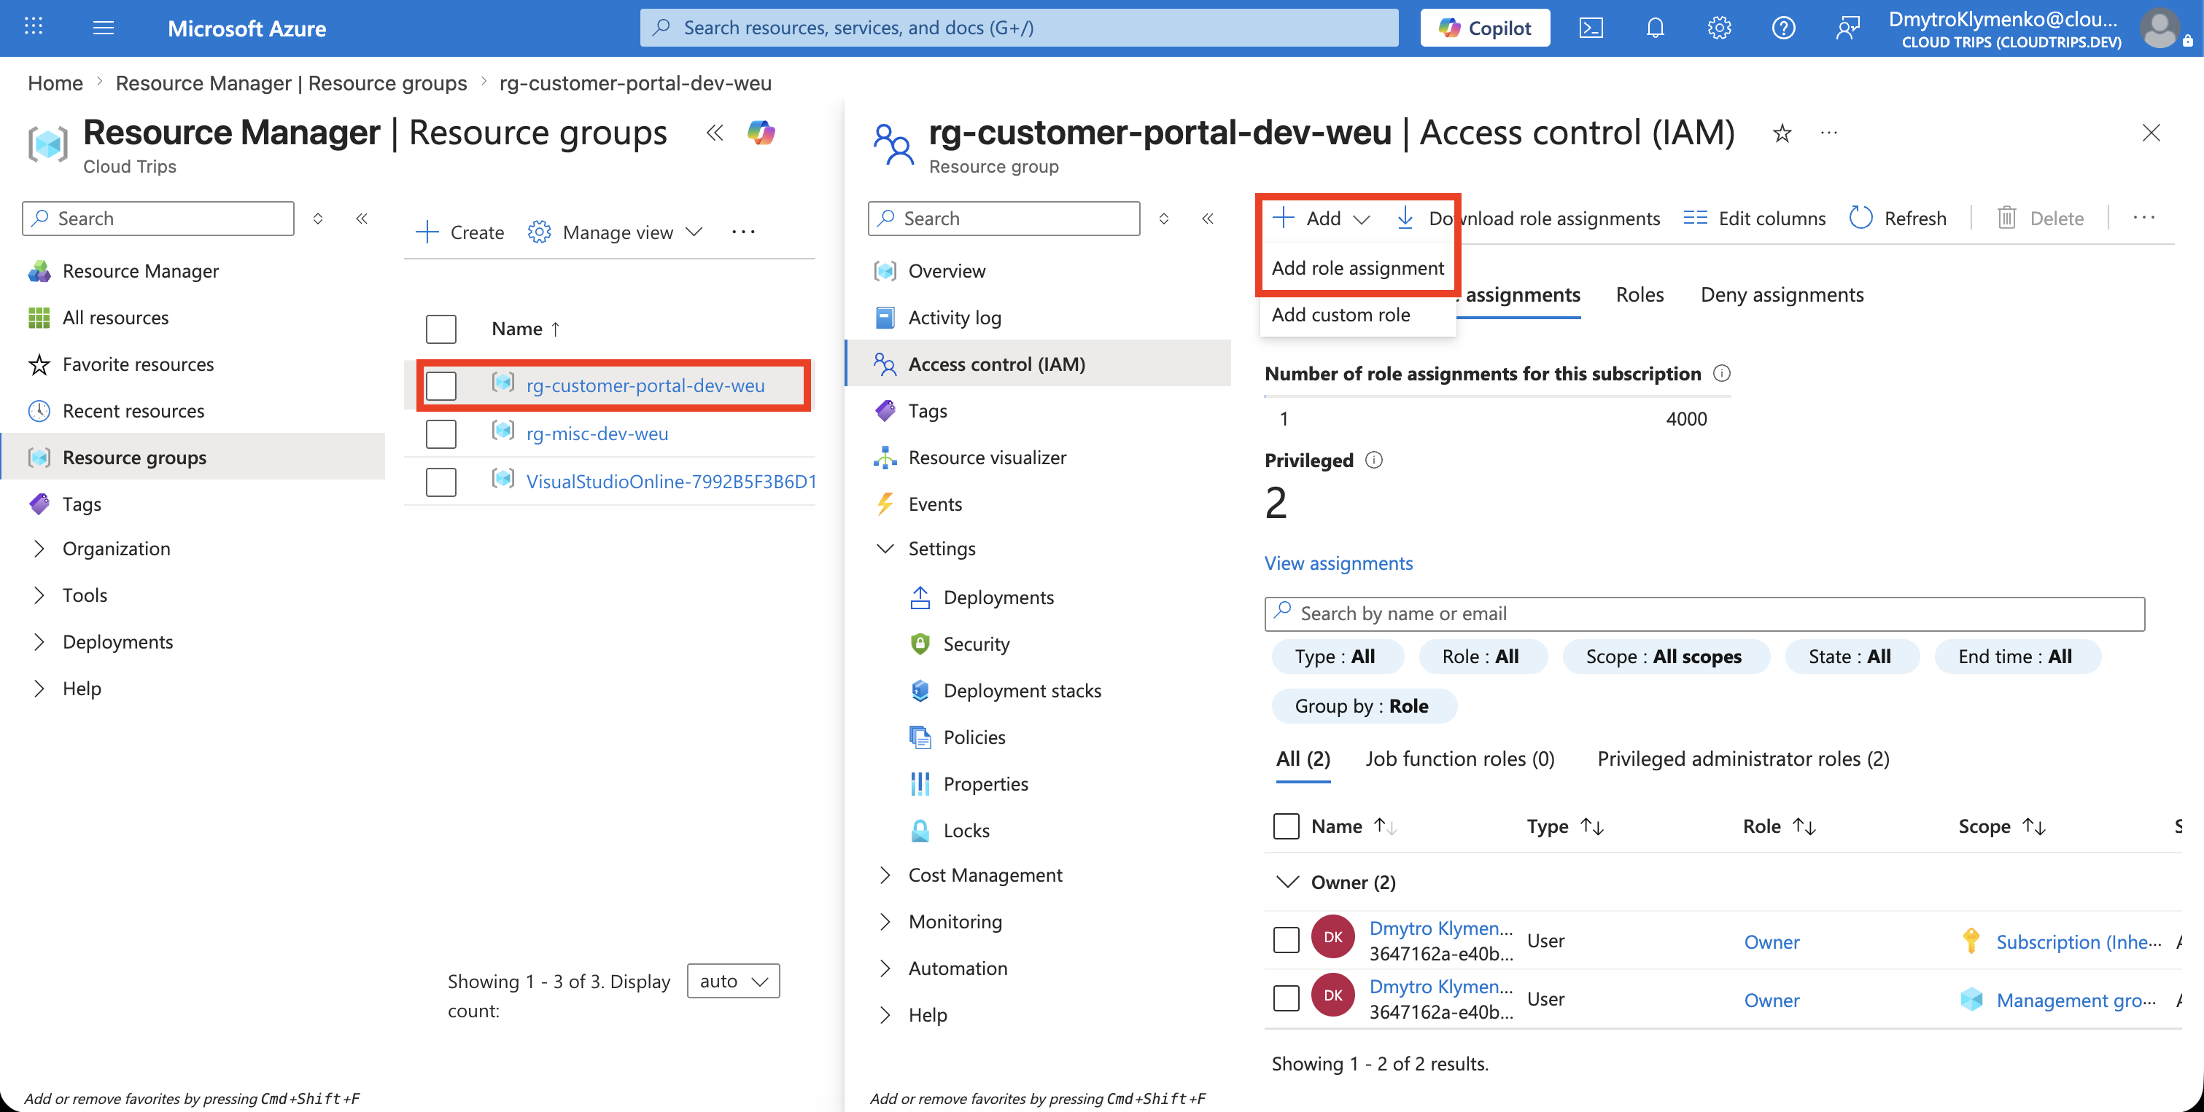The height and width of the screenshot is (1112, 2204).
Task: Collapse the Owner (2) group
Action: coord(1287,881)
